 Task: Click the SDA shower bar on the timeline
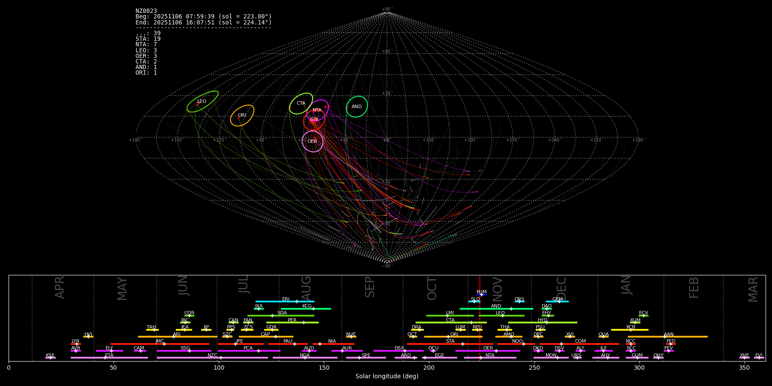tap(281, 316)
